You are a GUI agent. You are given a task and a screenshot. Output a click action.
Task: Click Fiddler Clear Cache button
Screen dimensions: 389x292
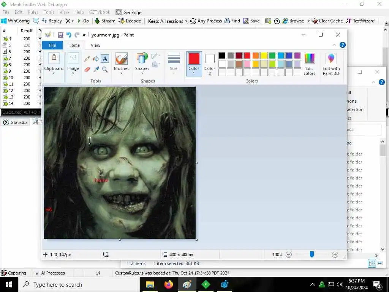coord(327,21)
